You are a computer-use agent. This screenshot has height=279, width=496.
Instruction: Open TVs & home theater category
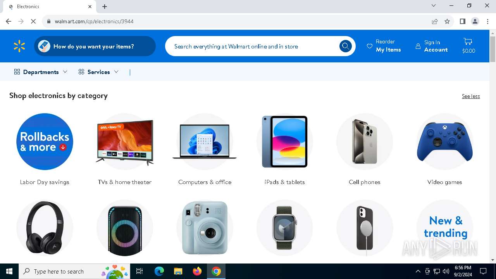tap(125, 149)
